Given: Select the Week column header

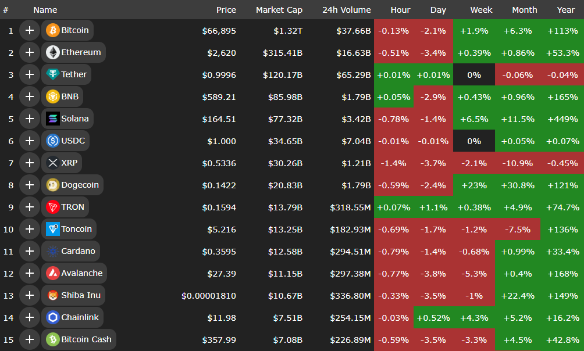Looking at the screenshot, I should (481, 10).
